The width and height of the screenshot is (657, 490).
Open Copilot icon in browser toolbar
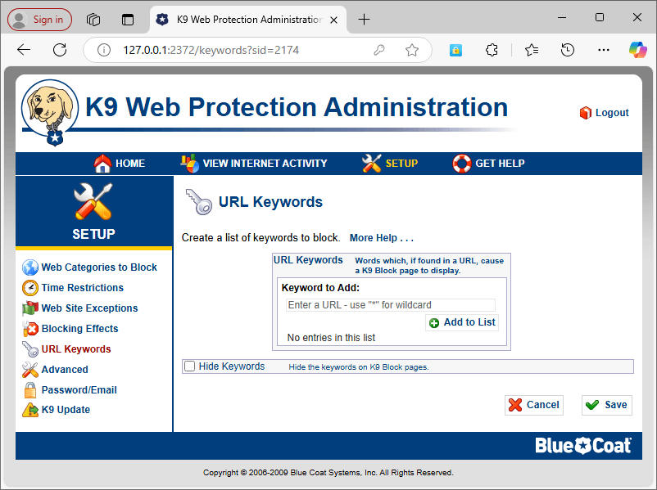click(637, 50)
